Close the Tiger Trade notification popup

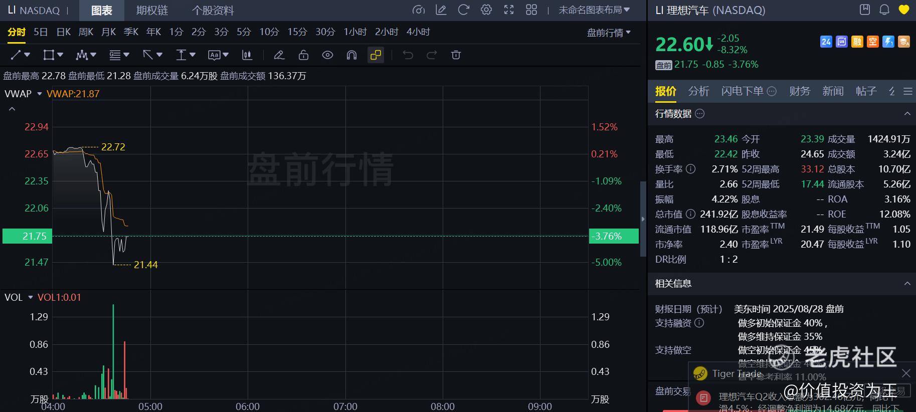point(906,373)
